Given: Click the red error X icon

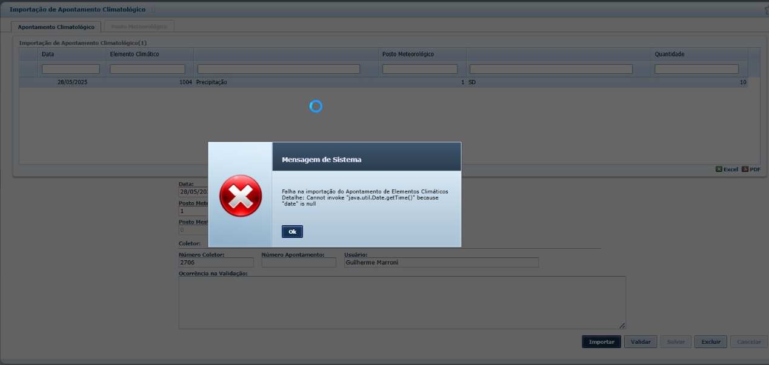Looking at the screenshot, I should click(241, 196).
